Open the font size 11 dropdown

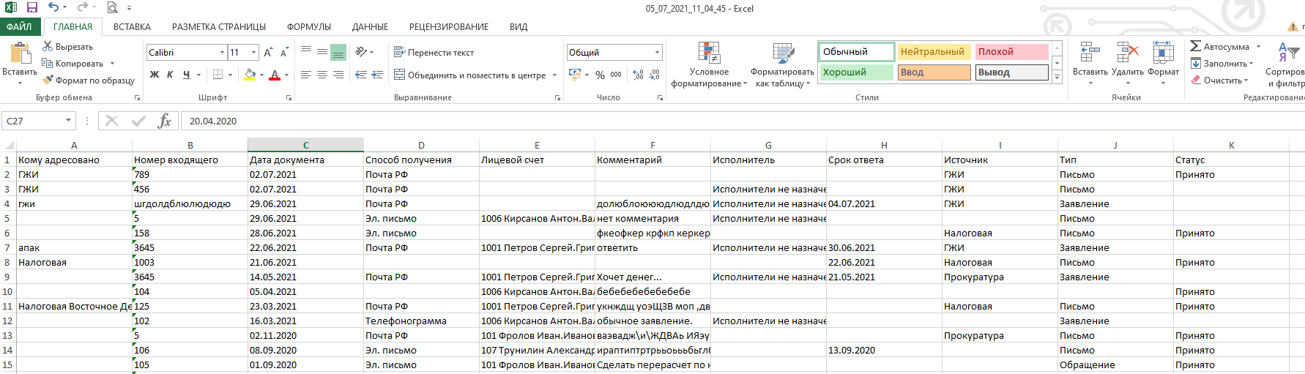tap(253, 53)
